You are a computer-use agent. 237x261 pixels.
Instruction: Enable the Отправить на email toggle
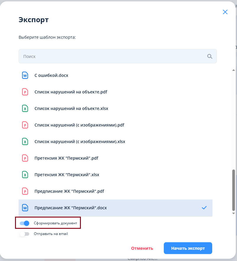tap(24, 234)
